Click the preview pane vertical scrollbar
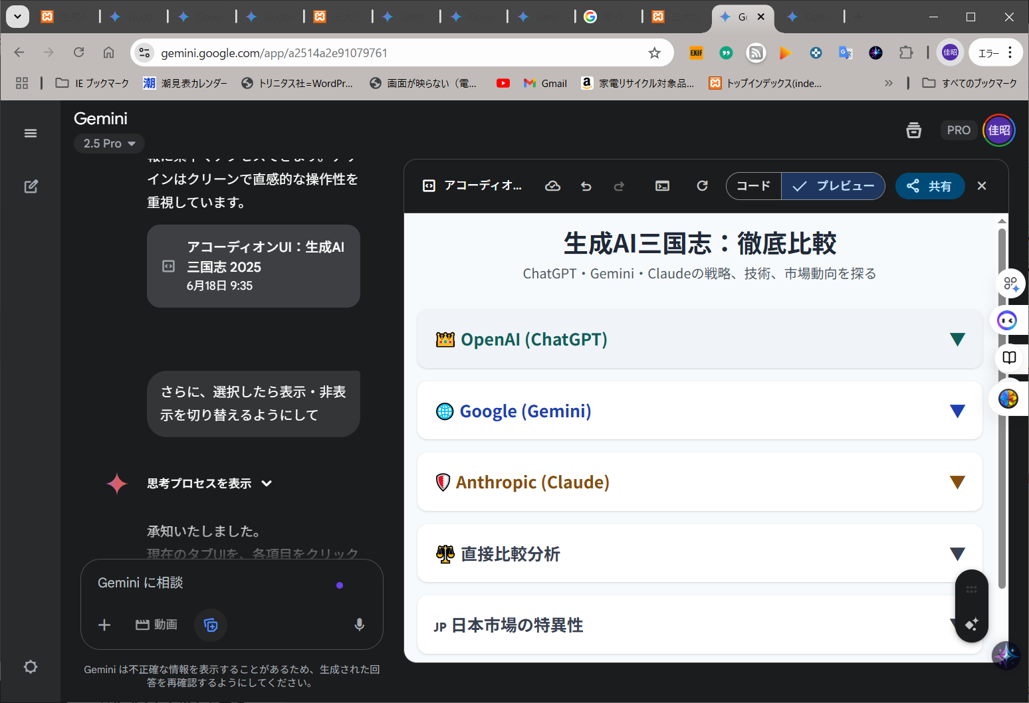 pyautogui.click(x=1002, y=408)
